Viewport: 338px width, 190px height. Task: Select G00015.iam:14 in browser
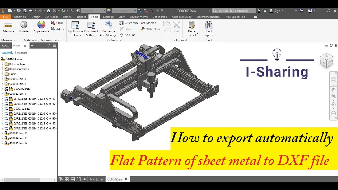(18, 143)
